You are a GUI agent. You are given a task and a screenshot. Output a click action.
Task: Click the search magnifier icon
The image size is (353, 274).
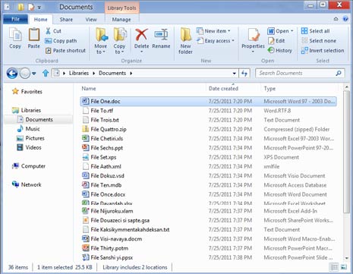[339, 74]
